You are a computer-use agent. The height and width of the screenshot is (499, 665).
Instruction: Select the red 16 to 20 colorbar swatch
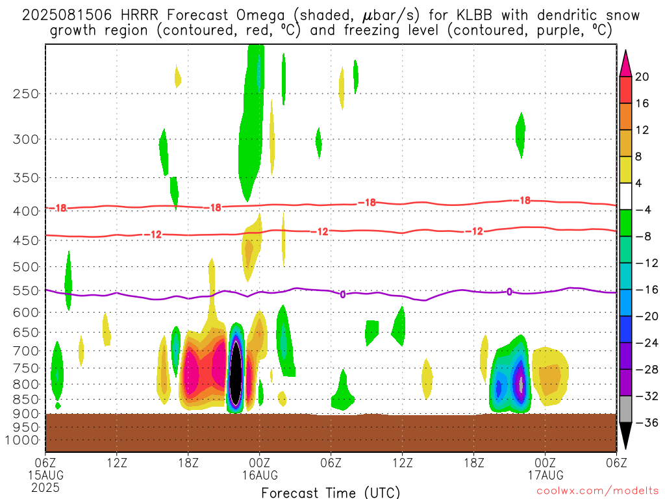(625, 90)
